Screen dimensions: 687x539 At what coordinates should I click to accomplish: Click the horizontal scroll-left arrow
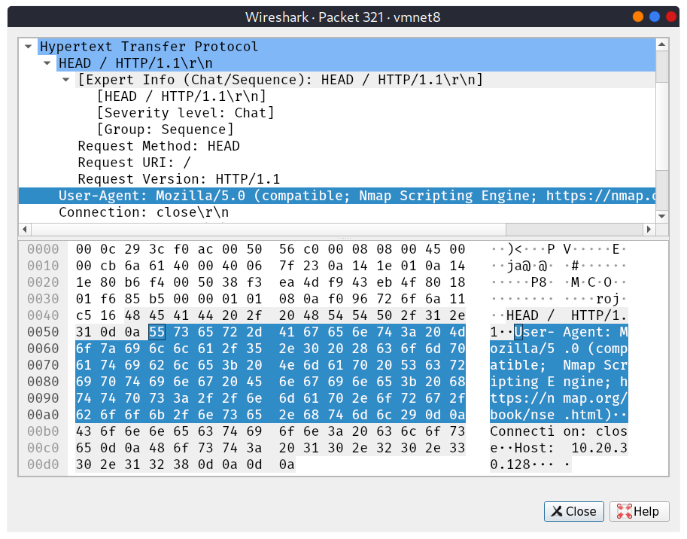coord(26,229)
